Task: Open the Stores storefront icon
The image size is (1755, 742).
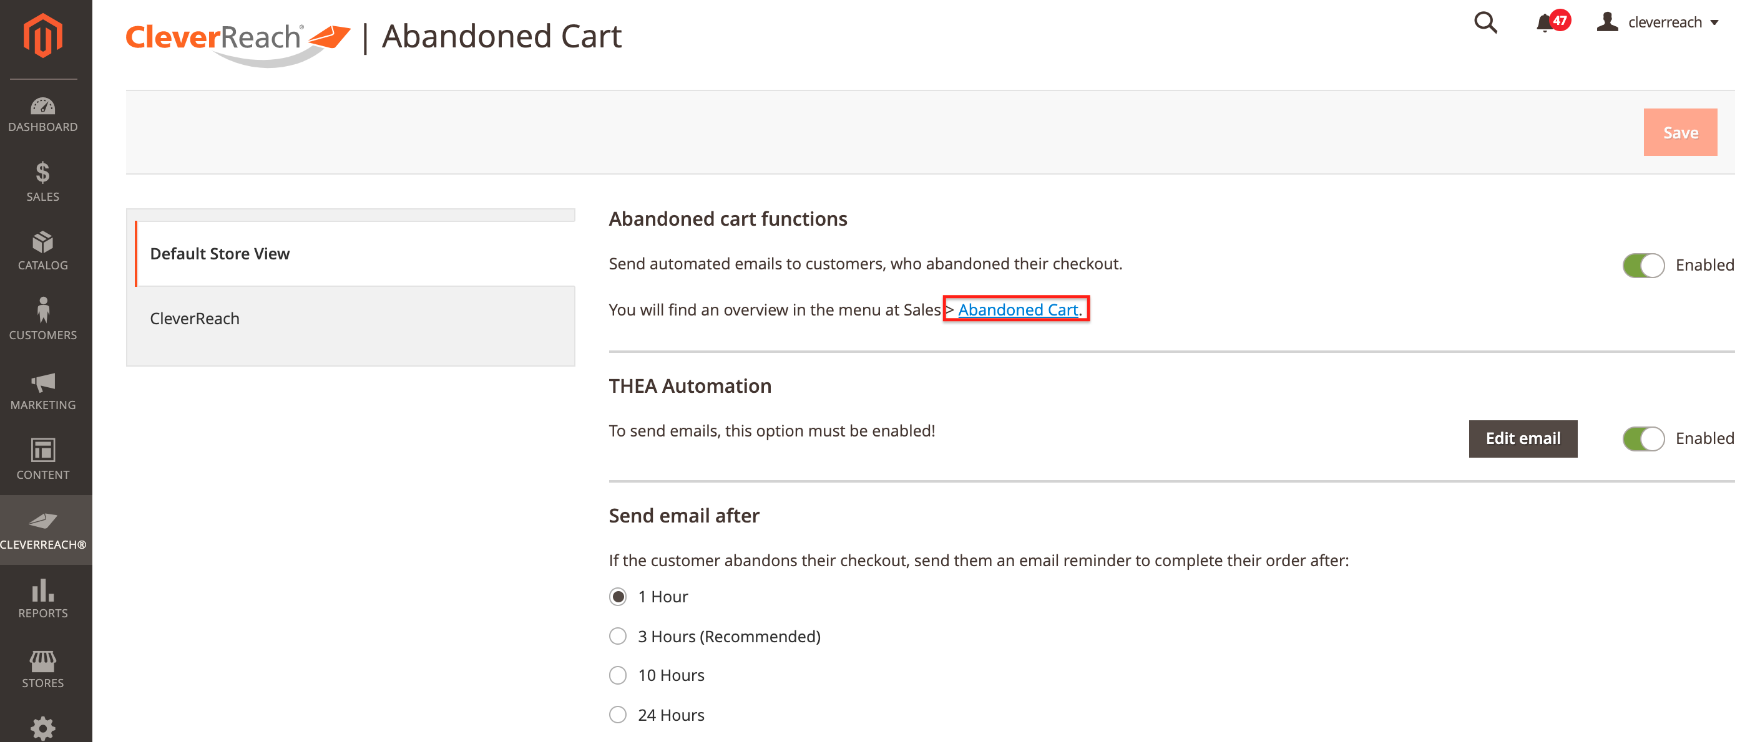Action: 43,668
